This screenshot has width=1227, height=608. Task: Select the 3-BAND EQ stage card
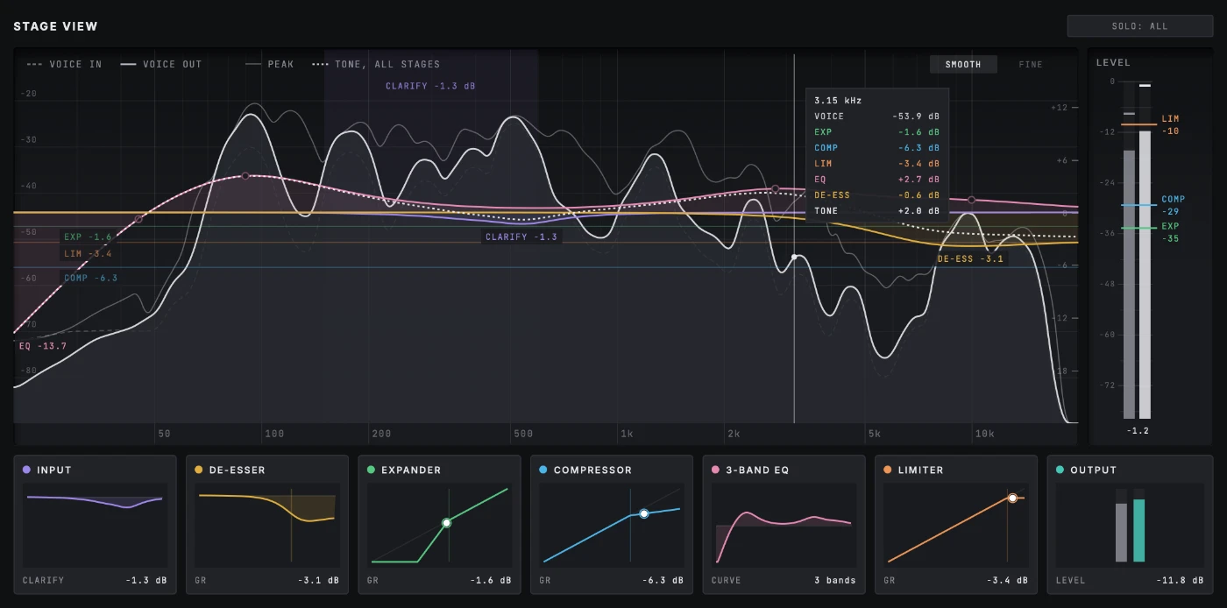click(784, 525)
